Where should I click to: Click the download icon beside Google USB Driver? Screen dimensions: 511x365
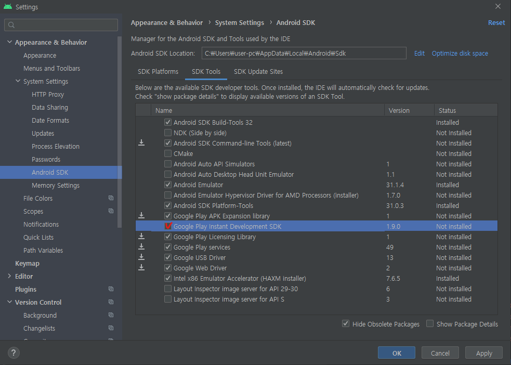click(141, 257)
